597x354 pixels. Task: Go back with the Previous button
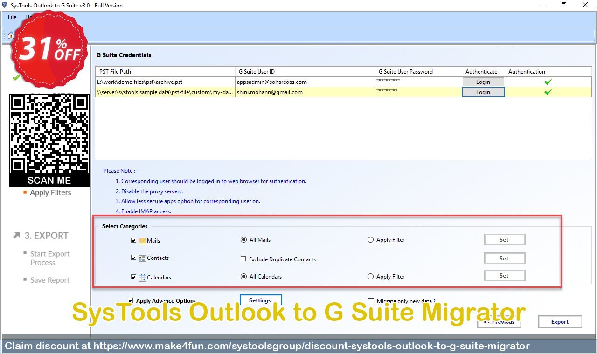click(499, 322)
